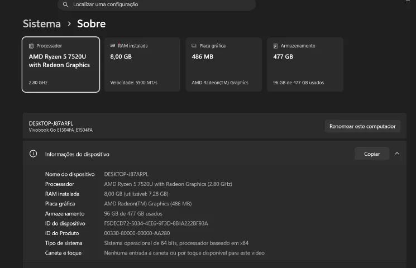Click 'Nome do dispositivo' label

pos(70,174)
